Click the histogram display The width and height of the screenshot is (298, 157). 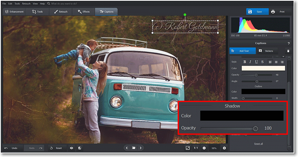pos(260,25)
